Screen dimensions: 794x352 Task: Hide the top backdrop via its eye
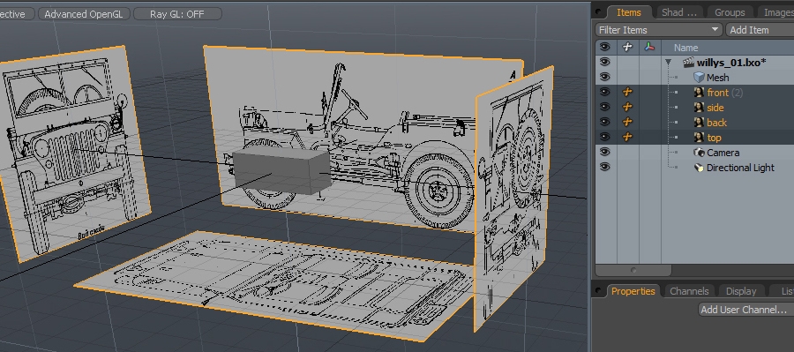click(x=604, y=137)
